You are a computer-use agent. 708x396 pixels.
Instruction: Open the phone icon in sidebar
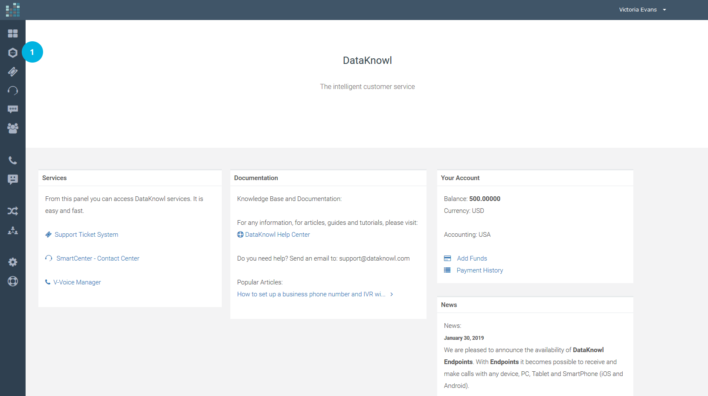(13, 161)
